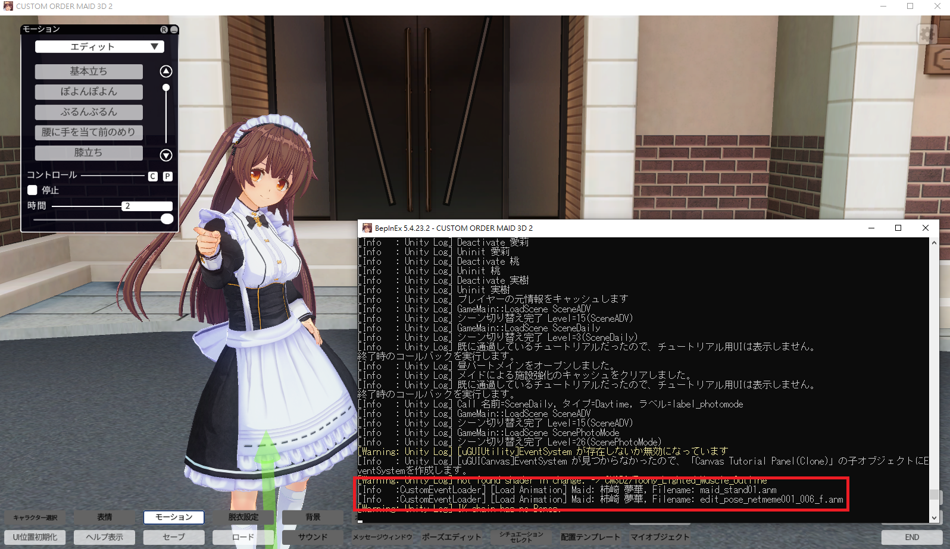Screen dimensions: 950x549
Task: Click the edit_pose_netmeme001_006_f.anm log line
Action: tap(601, 500)
